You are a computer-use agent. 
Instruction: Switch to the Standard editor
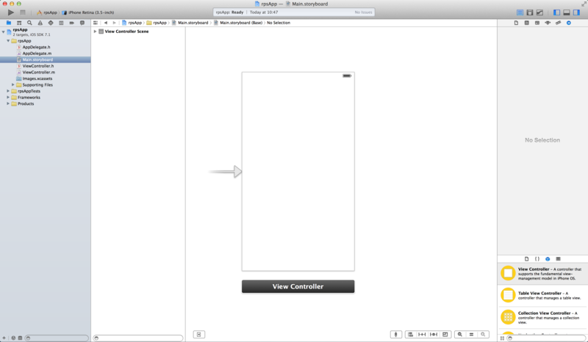pyautogui.click(x=520, y=12)
